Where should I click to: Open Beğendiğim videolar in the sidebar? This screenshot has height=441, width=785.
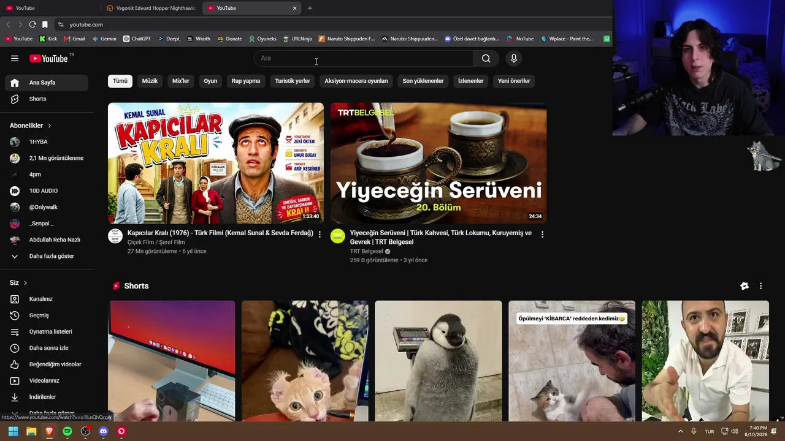pos(47,364)
